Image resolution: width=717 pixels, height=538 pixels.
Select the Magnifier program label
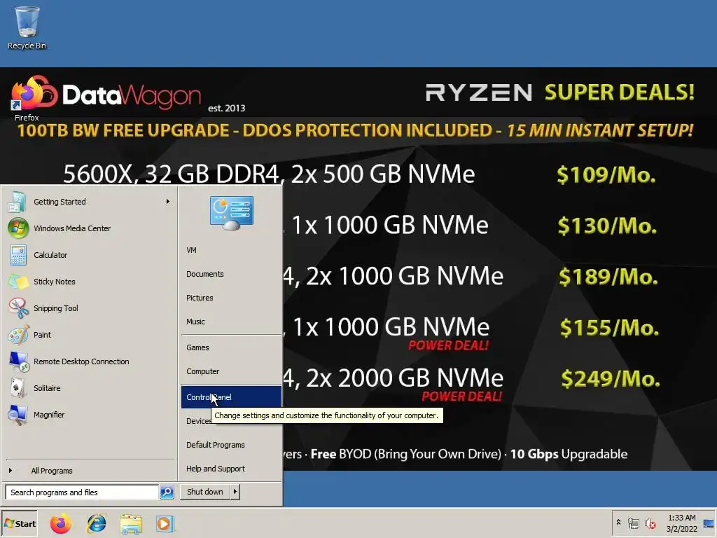49,415
